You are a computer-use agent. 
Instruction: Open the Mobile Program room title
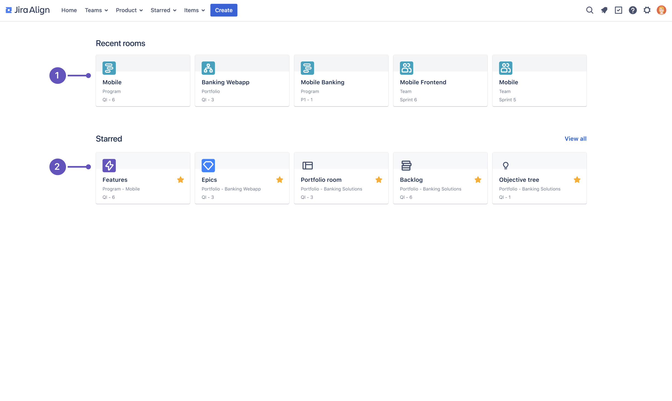coord(112,82)
